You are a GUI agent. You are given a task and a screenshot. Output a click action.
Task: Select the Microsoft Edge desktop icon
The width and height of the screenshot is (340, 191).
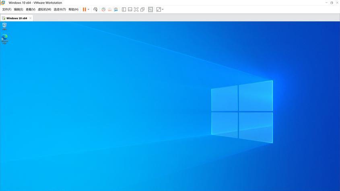click(4, 39)
